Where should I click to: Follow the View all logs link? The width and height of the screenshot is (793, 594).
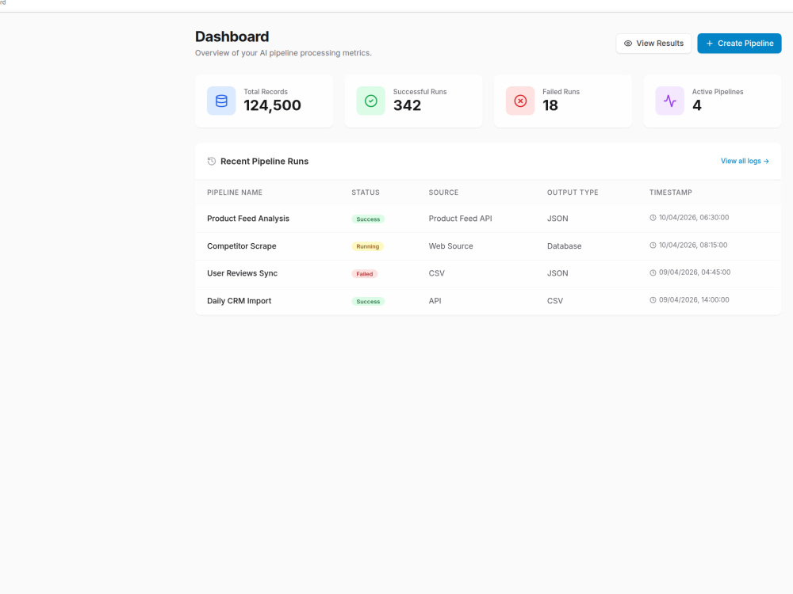tap(745, 161)
